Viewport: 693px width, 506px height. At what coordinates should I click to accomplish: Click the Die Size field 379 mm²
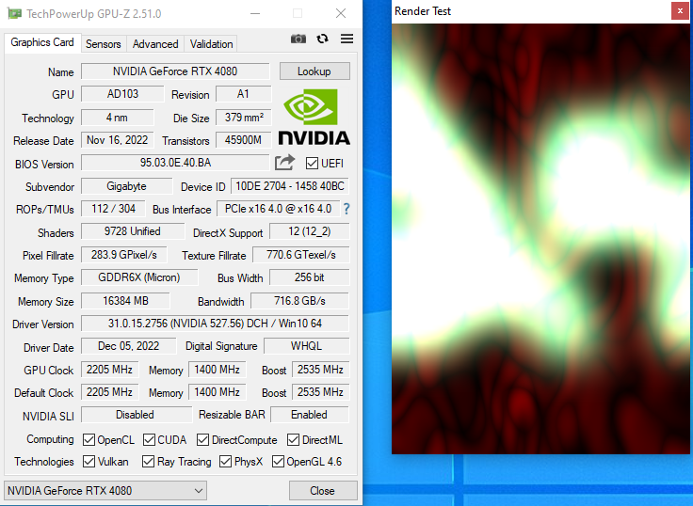click(x=243, y=118)
